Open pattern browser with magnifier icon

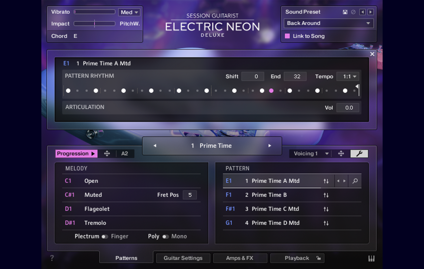[355, 181]
